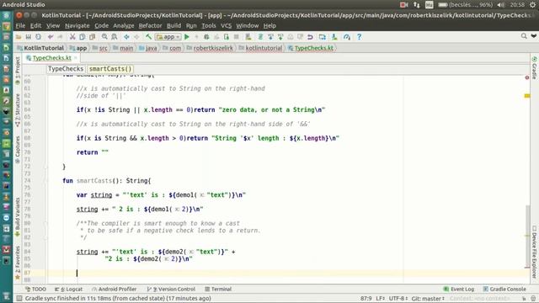Click the Revert curved arrow toolbar icon
This screenshot has width=539, height=303.
(310, 37)
